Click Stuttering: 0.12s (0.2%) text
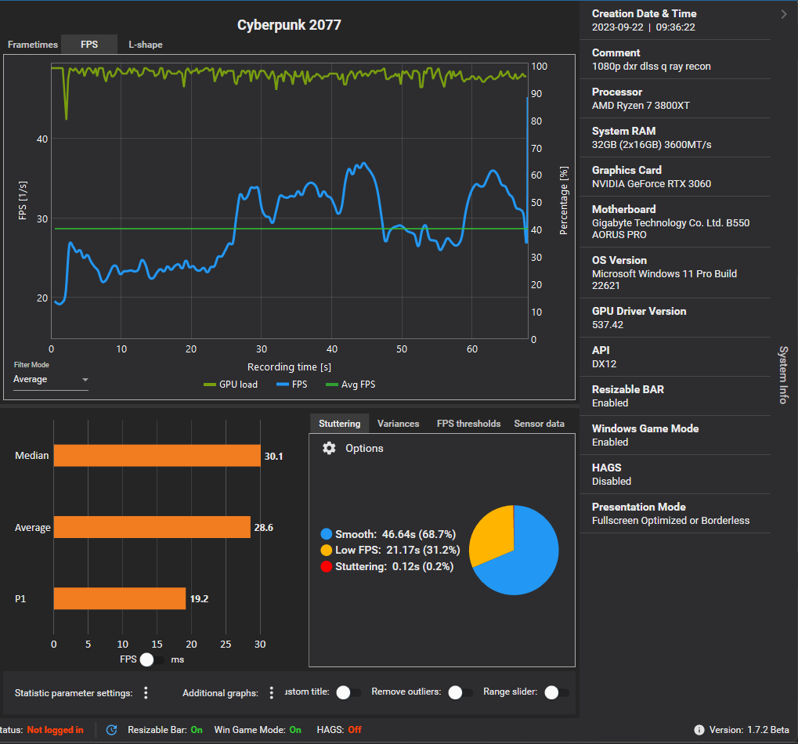This screenshot has width=798, height=744. pos(395,566)
